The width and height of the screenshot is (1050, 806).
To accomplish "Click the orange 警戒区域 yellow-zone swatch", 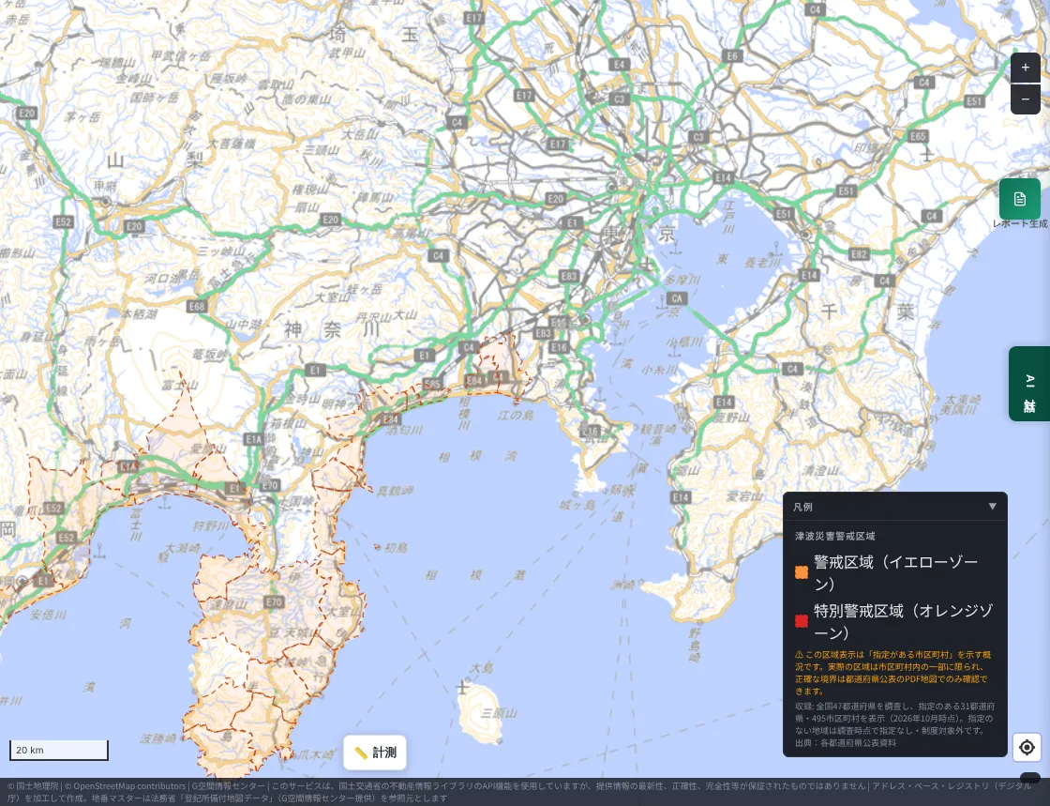I will 801,572.
